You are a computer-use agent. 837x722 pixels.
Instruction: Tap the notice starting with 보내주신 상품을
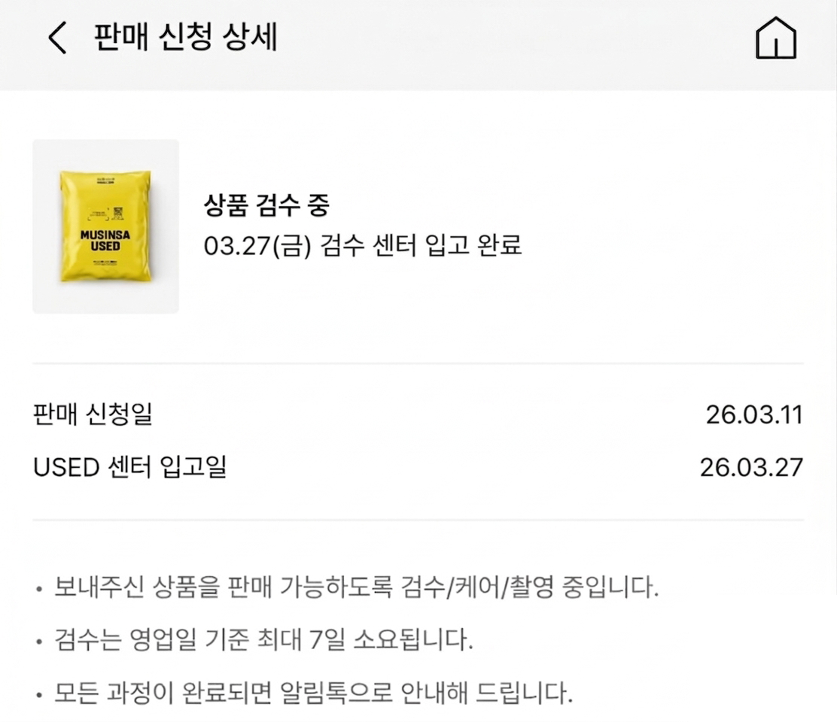(x=356, y=587)
